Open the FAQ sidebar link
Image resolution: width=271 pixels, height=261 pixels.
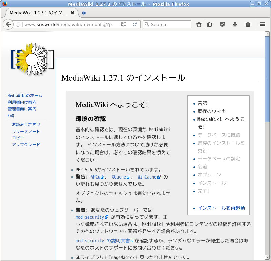point(11,116)
